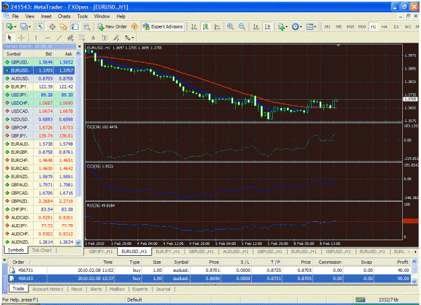The height and width of the screenshot is (305, 421).
Task: Select the trendline drawing tool
Action: tap(59, 38)
